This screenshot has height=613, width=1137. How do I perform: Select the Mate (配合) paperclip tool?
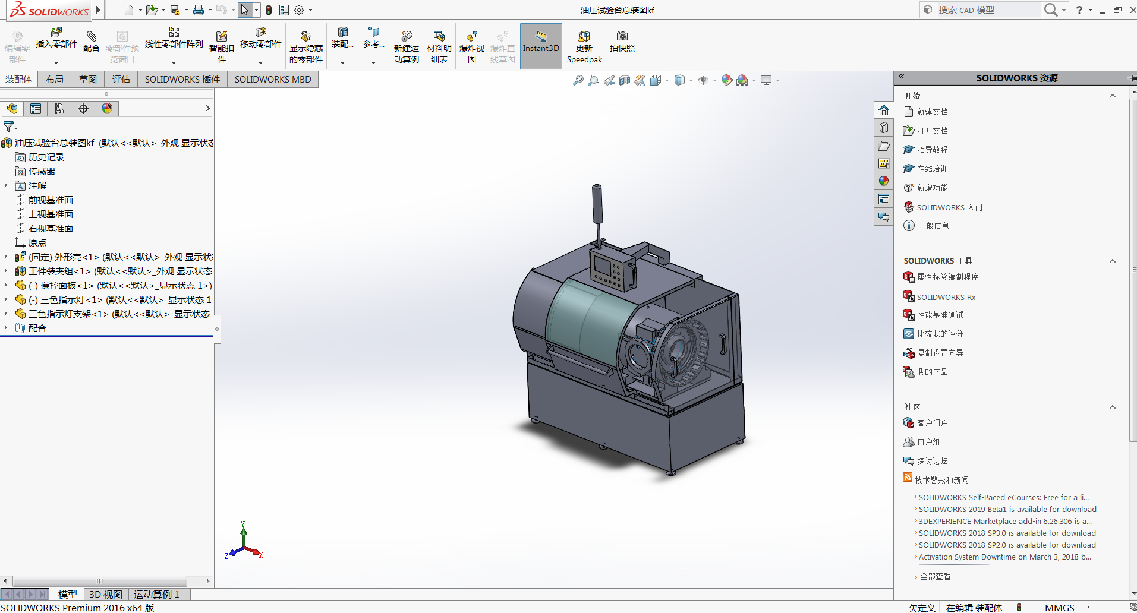coord(91,37)
